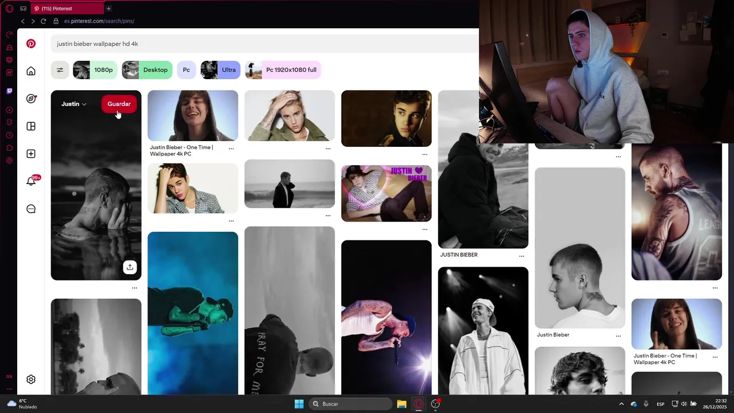Open the Twitch icon in the Opera sidebar
Viewport: 734px width, 413px height.
(9, 91)
